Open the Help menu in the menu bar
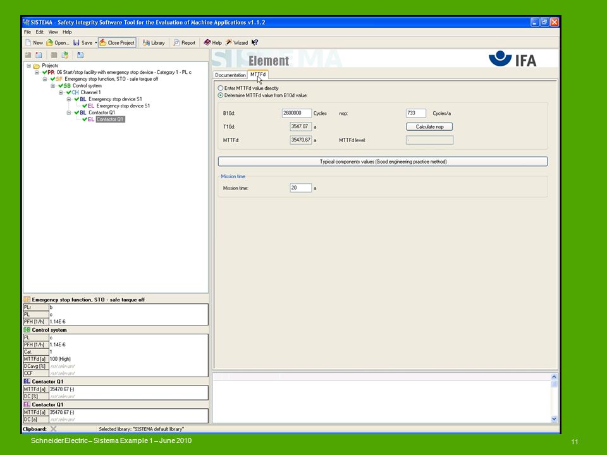607x455 pixels. tap(67, 32)
